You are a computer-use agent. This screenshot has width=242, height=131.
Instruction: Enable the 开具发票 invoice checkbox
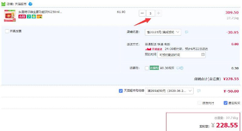(x=7, y=31)
